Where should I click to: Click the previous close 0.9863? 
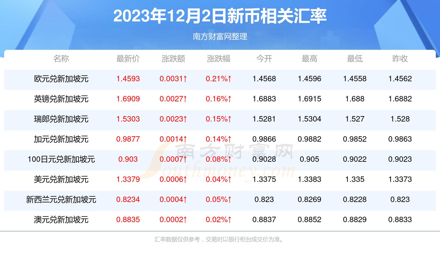tap(400, 139)
